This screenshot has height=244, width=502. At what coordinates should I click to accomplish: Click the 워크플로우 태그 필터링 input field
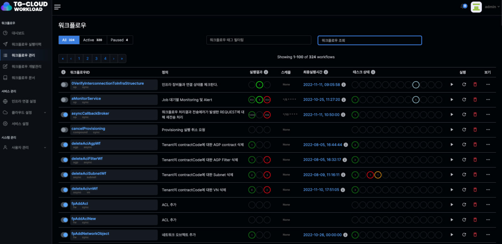click(x=259, y=40)
